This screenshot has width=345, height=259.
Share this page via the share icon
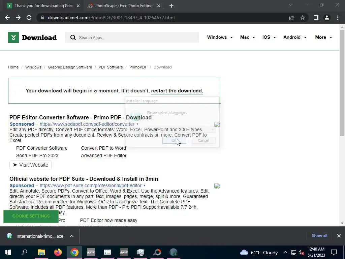coord(292,18)
